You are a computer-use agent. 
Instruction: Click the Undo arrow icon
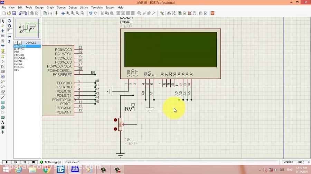coord(91,13)
